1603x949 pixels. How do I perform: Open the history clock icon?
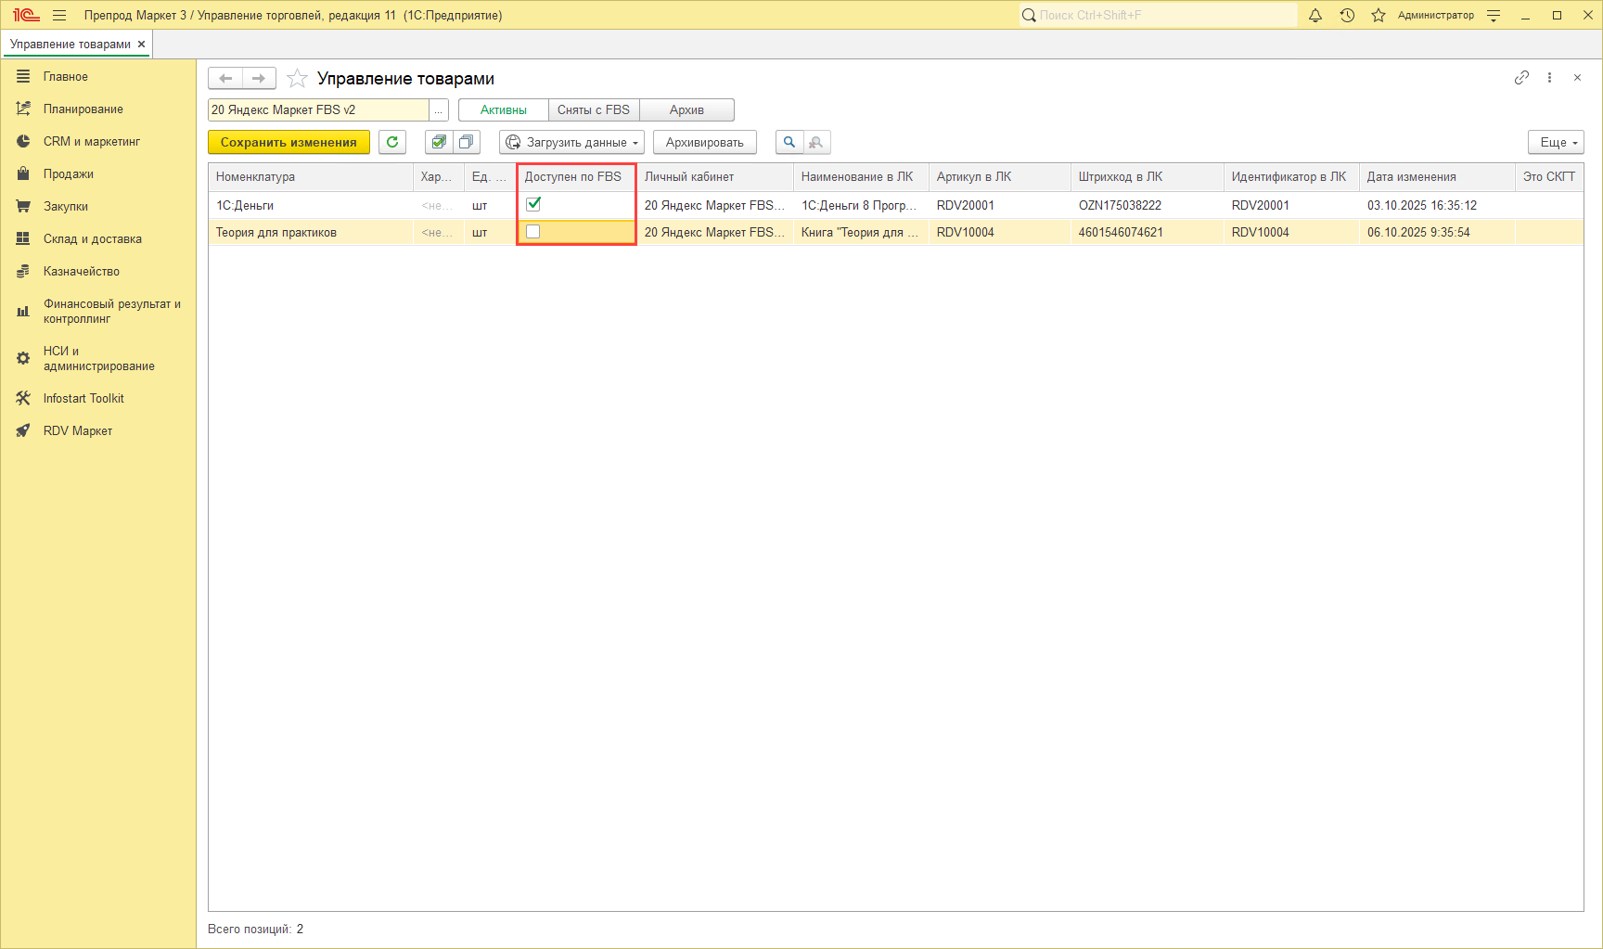(1347, 15)
